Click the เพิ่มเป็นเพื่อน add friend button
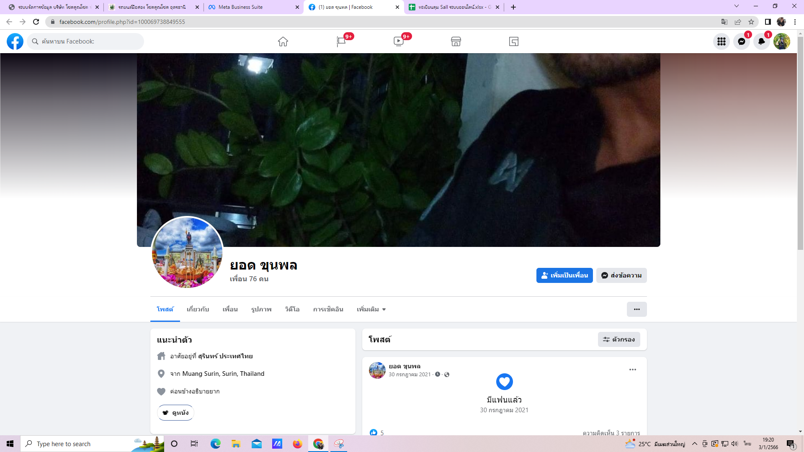This screenshot has width=804, height=452. pyautogui.click(x=564, y=275)
